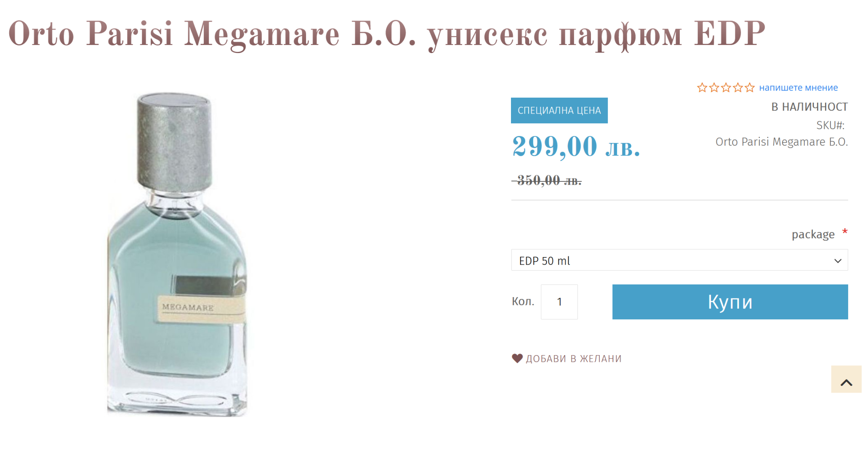Screen dimensions: 862x452
Task: Select the EDP 50 ml package field
Action: coord(679,260)
